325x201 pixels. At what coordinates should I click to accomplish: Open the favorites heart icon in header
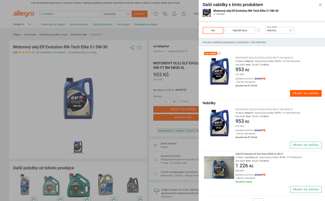(156, 14)
